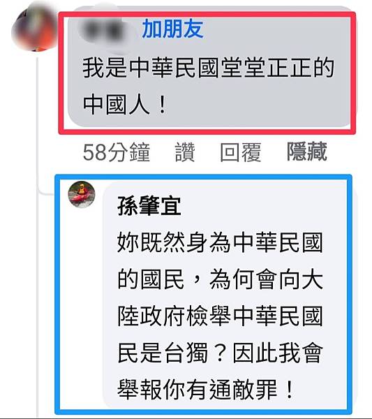Screen dimensions: 372x419
Task: Click the 加朋友 add friend link
Action: click(173, 29)
